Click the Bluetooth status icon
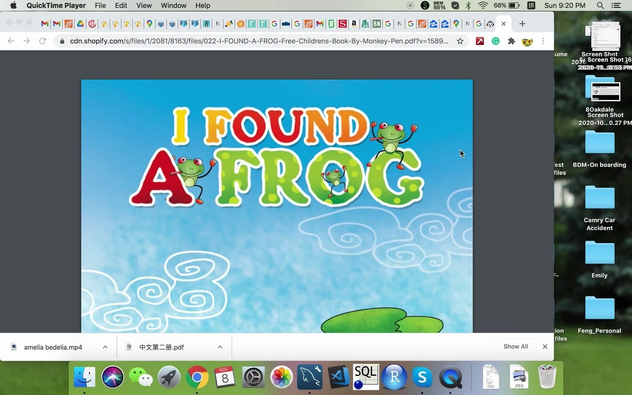This screenshot has height=395, width=632. 468,5
